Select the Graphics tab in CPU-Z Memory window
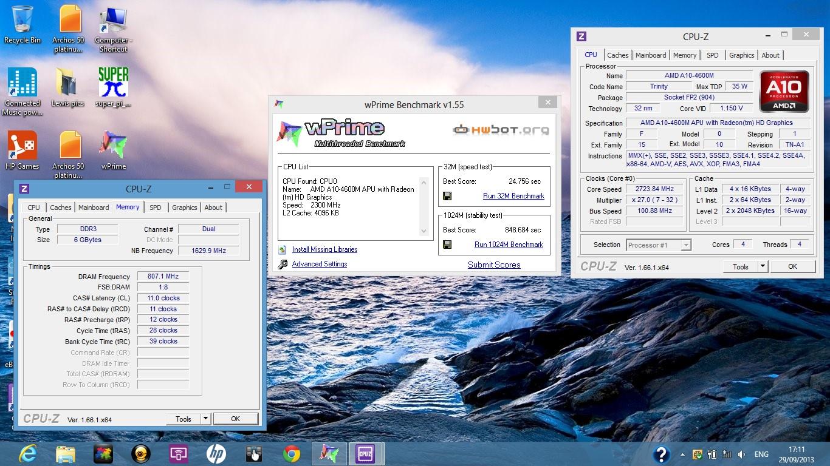Viewport: 830px width, 466px height. (185, 208)
